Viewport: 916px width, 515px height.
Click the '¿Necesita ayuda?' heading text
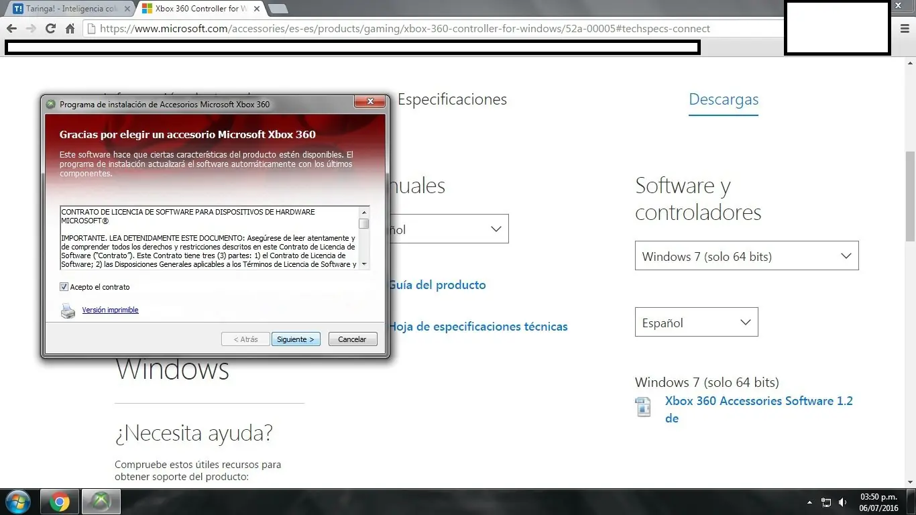click(194, 433)
